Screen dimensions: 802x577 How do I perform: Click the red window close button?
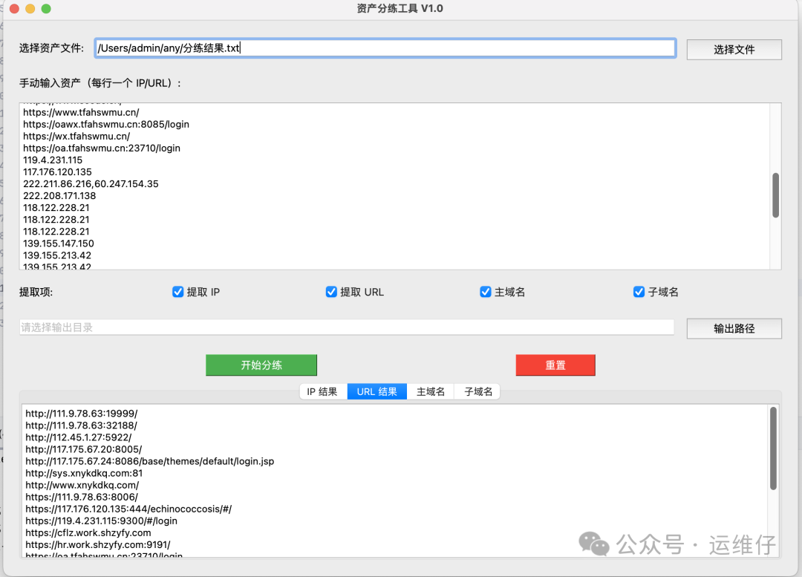click(14, 9)
